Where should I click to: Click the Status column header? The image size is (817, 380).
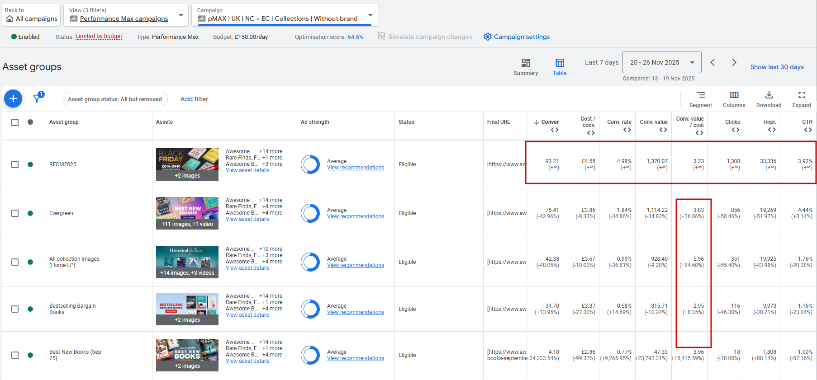pos(406,122)
